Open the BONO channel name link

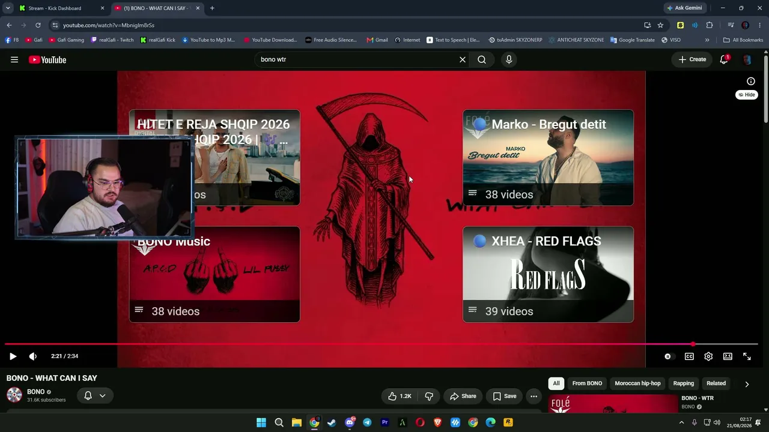(x=36, y=392)
